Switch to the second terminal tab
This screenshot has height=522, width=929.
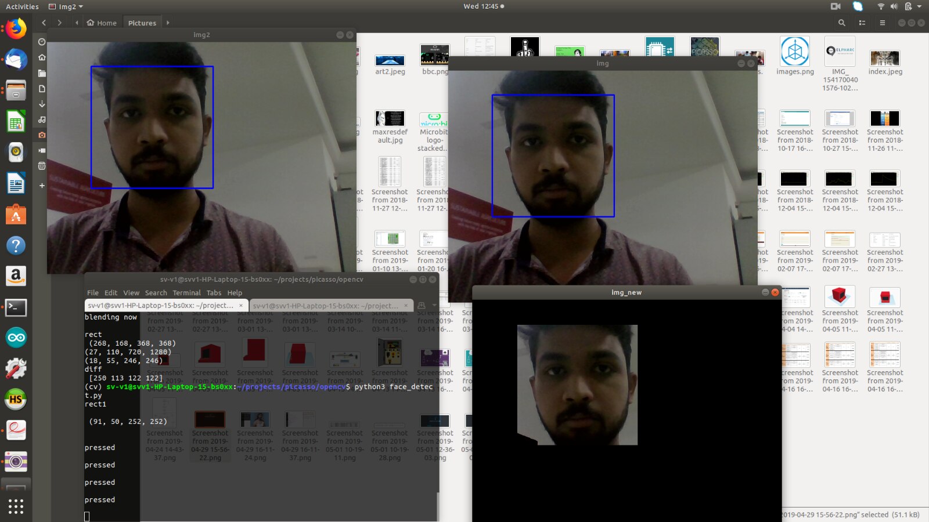point(326,306)
